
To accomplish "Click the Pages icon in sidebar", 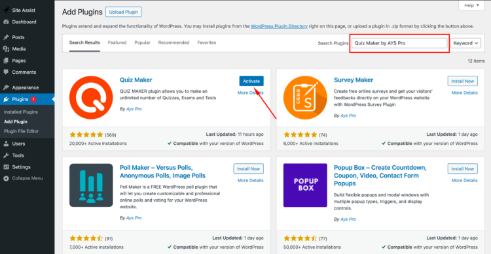I will coord(6,61).
